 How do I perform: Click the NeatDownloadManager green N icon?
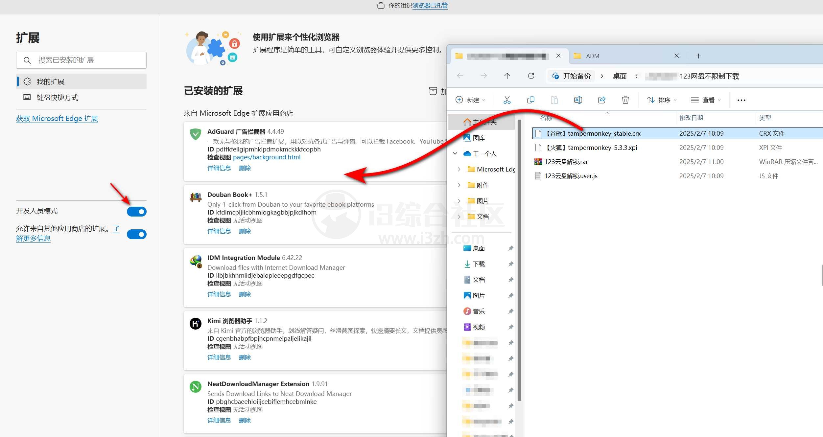196,386
